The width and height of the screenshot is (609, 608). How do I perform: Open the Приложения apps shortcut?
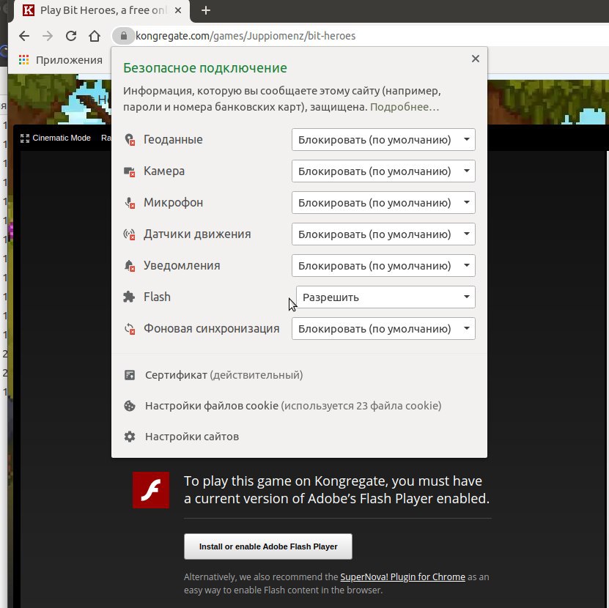tap(61, 60)
